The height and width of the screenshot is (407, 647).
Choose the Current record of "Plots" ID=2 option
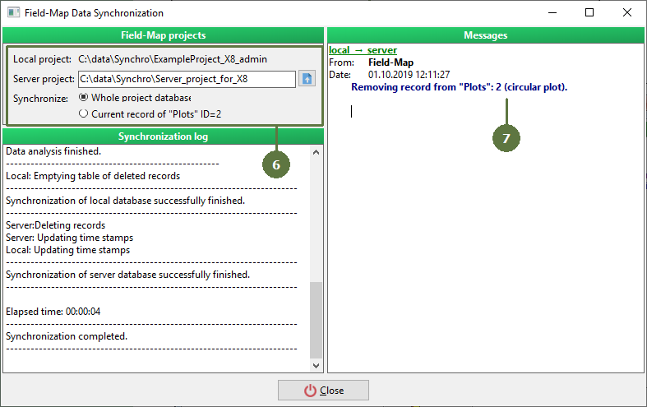83,115
